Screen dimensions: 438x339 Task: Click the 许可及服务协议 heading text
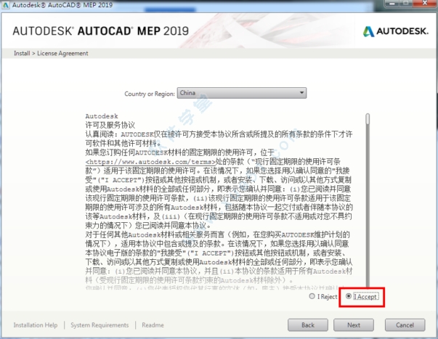[x=110, y=125]
